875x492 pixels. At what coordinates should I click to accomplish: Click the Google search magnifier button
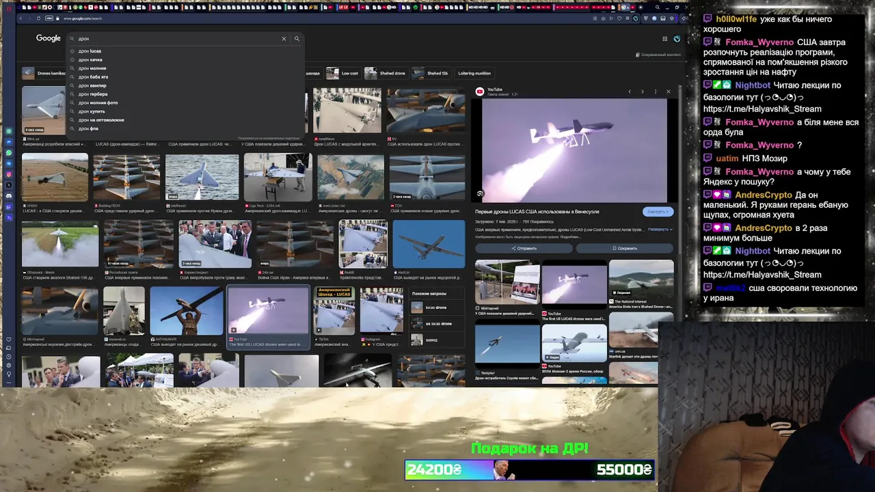[297, 39]
